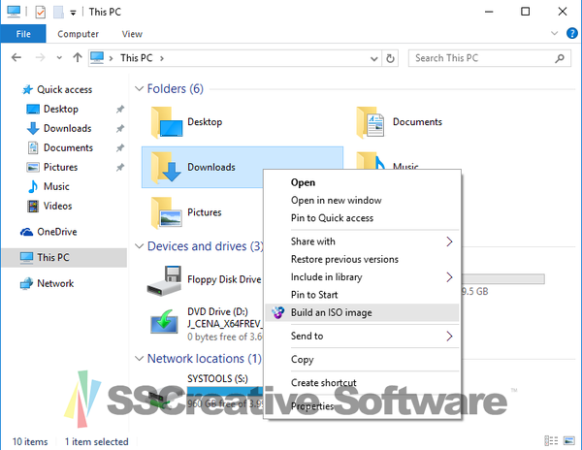The height and width of the screenshot is (450, 582).
Task: Switch to Details view icon
Action: [x=551, y=440]
